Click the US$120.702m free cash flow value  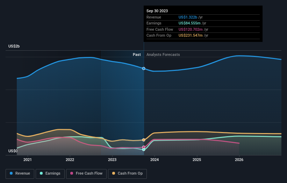click(191, 29)
